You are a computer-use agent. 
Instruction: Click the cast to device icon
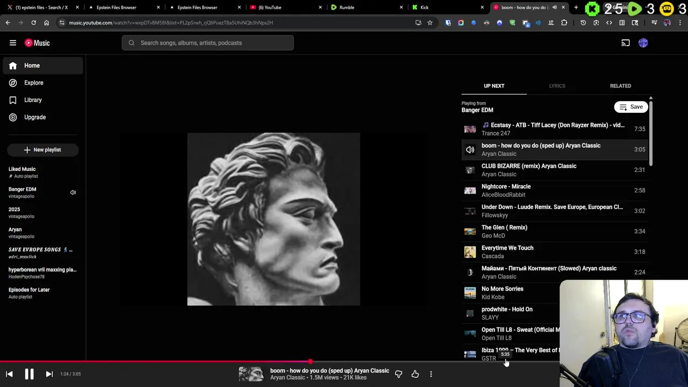(626, 43)
